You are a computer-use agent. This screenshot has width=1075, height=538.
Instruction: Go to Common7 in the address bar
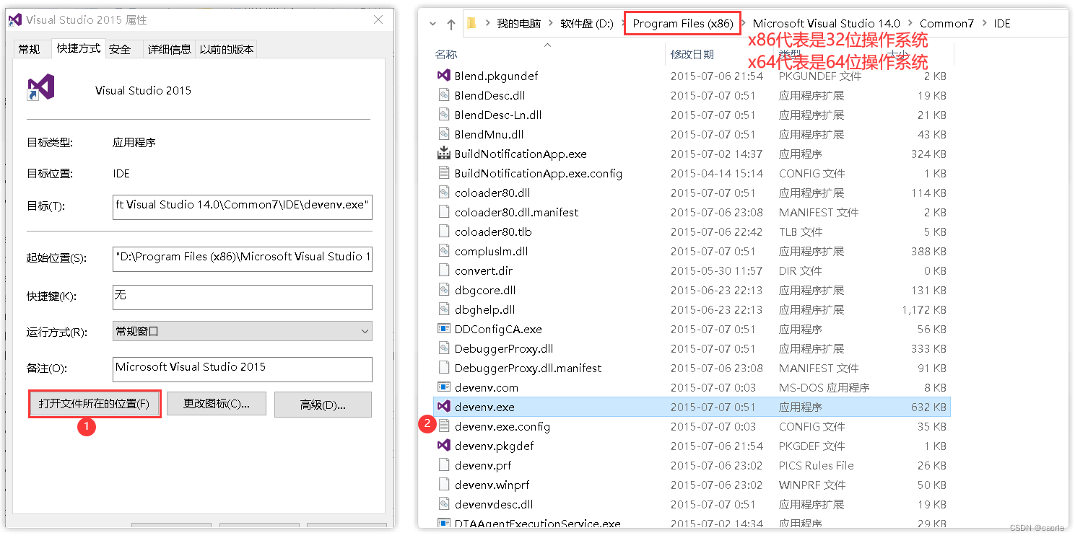coord(946,24)
